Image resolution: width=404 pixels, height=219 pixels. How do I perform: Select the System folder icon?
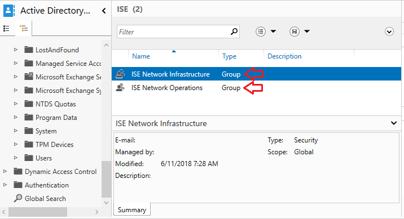(29, 131)
